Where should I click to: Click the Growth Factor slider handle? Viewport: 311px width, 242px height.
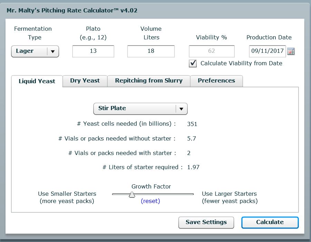coord(132,195)
